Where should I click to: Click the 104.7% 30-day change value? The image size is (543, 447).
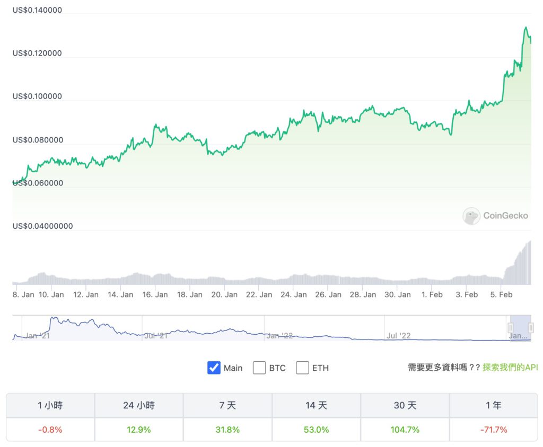coord(405,430)
